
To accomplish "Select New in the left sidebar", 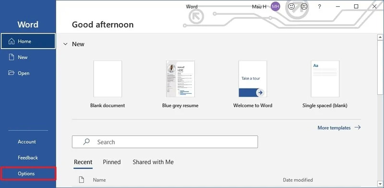I will click(28, 57).
